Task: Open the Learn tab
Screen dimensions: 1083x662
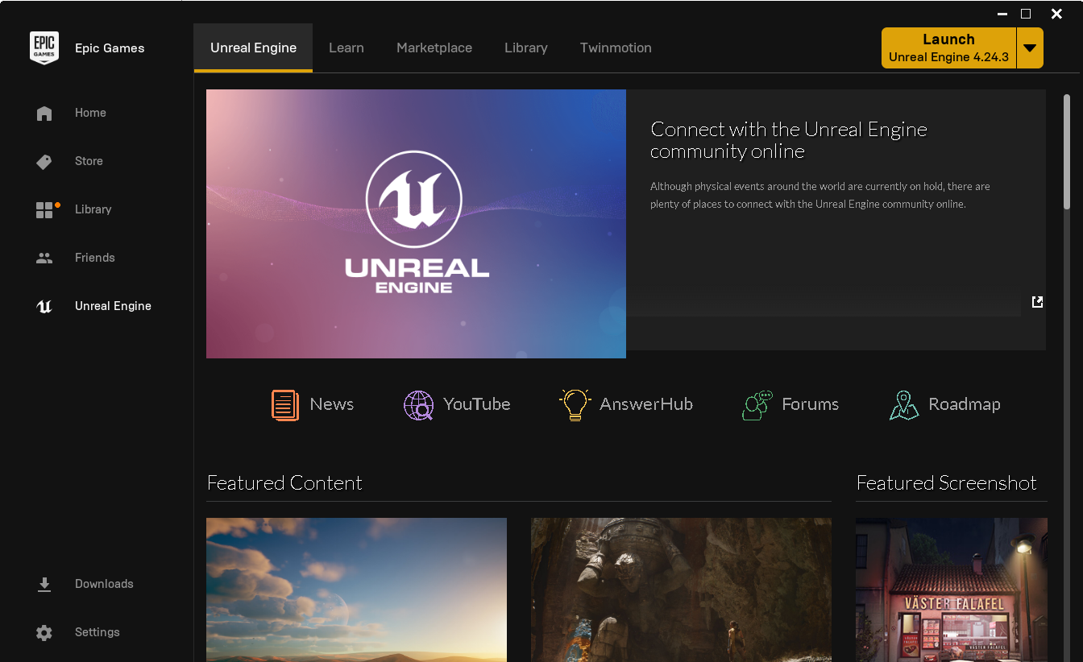Action: (x=346, y=48)
